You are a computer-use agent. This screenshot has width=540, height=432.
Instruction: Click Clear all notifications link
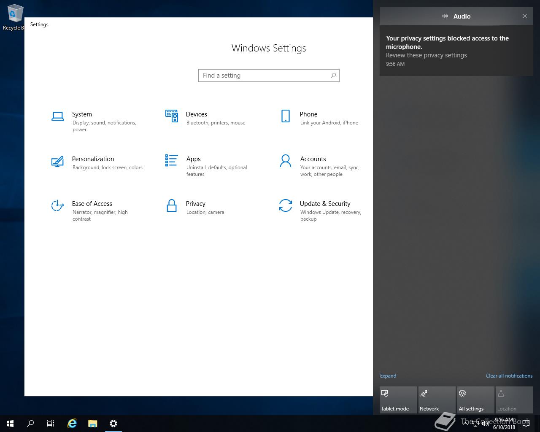pyautogui.click(x=509, y=376)
